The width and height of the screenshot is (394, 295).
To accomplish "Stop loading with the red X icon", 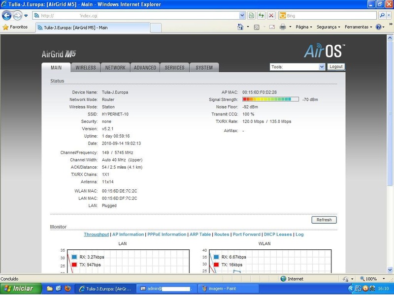I will [271, 16].
